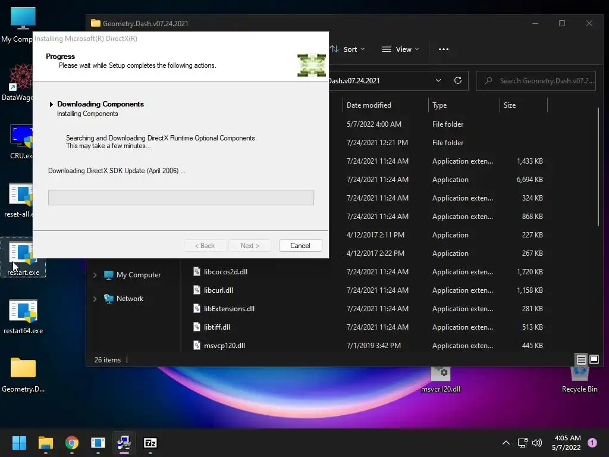The width and height of the screenshot is (609, 457).
Task: Open the three-dots See more menu
Action: [x=444, y=49]
